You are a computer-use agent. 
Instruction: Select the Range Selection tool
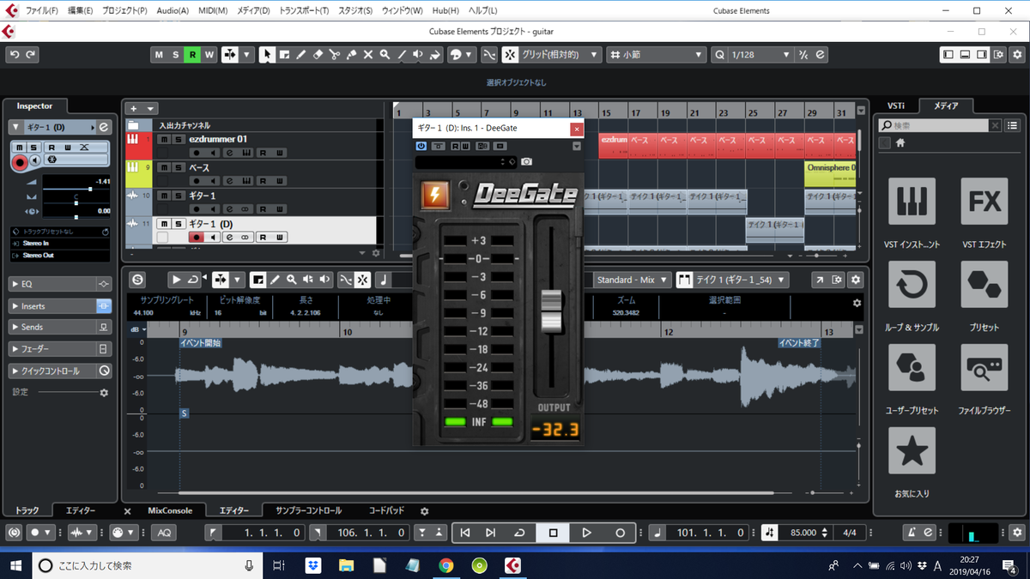pyautogui.click(x=284, y=54)
